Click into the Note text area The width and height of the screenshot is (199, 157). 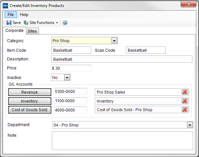122,141
